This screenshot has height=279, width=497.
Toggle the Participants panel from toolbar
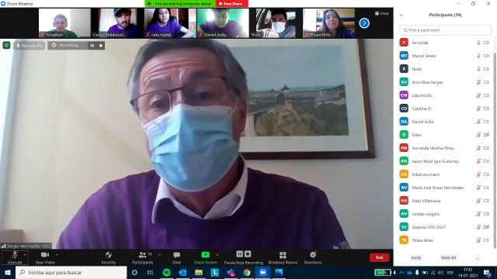coord(143,257)
